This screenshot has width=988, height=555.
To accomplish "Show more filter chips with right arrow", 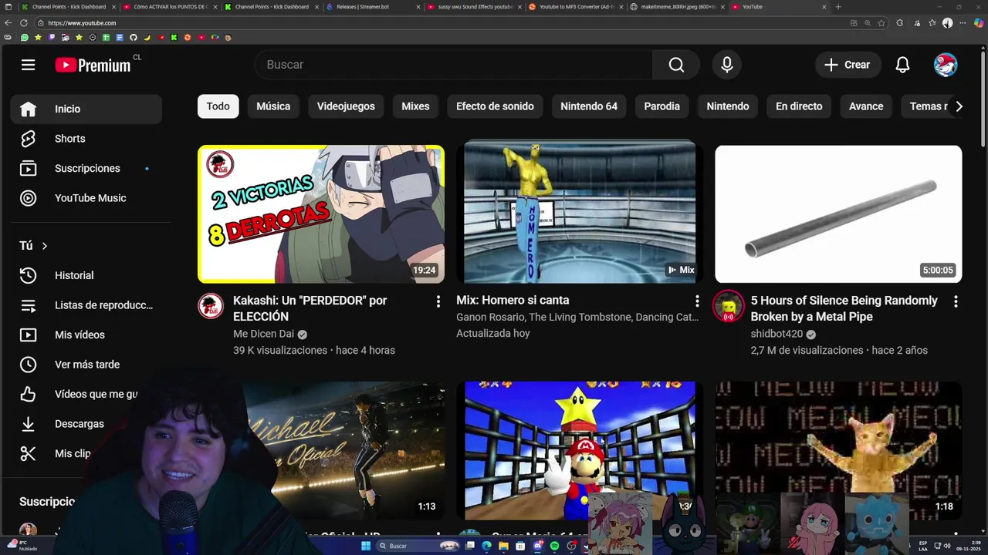I will pos(959,106).
